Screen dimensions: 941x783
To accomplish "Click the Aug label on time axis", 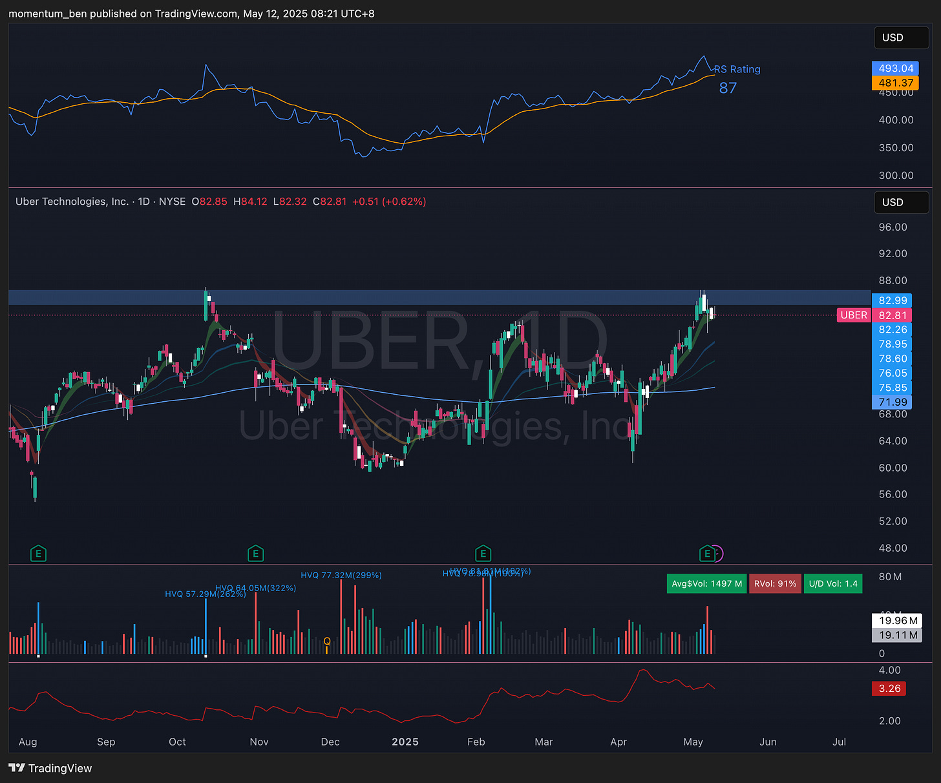I will pos(28,742).
